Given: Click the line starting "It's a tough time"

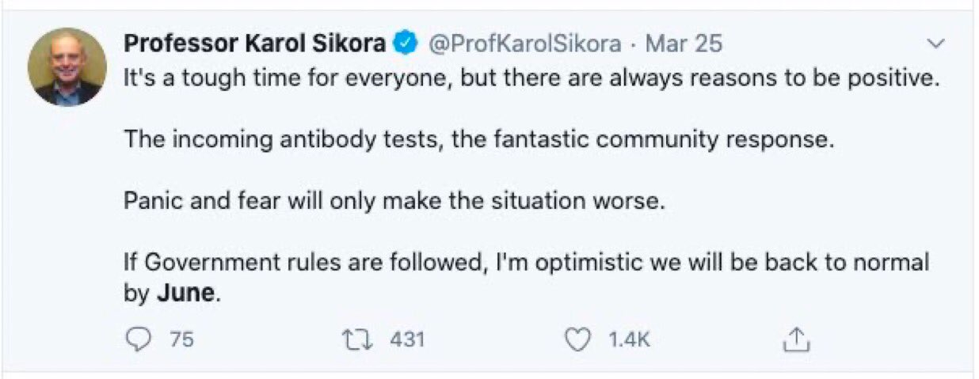Looking at the screenshot, I should [x=531, y=80].
